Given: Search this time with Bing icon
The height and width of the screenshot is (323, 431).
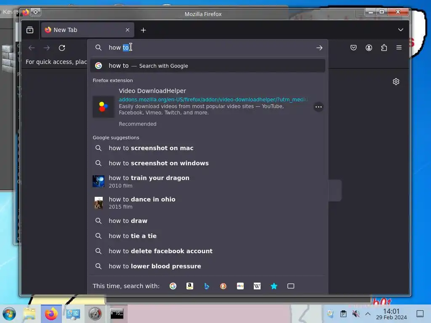Looking at the screenshot, I should [207, 286].
